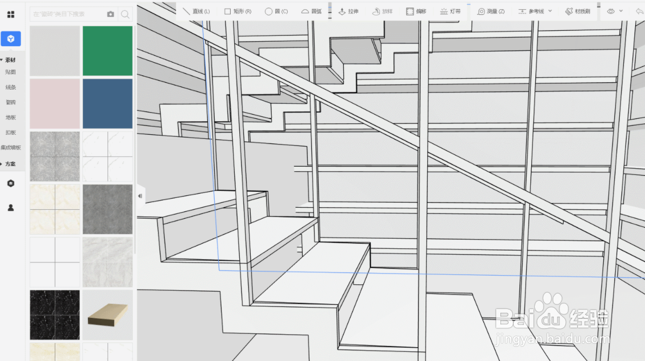Pick the 材质刷 material brush tool
The image size is (645, 361).
click(578, 11)
